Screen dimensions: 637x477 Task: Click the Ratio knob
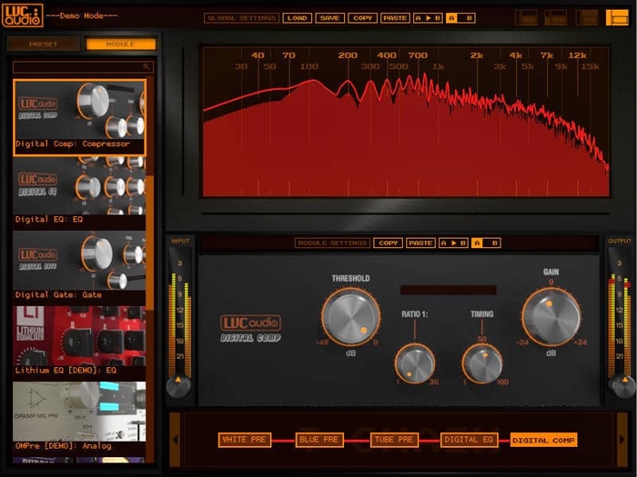(414, 363)
